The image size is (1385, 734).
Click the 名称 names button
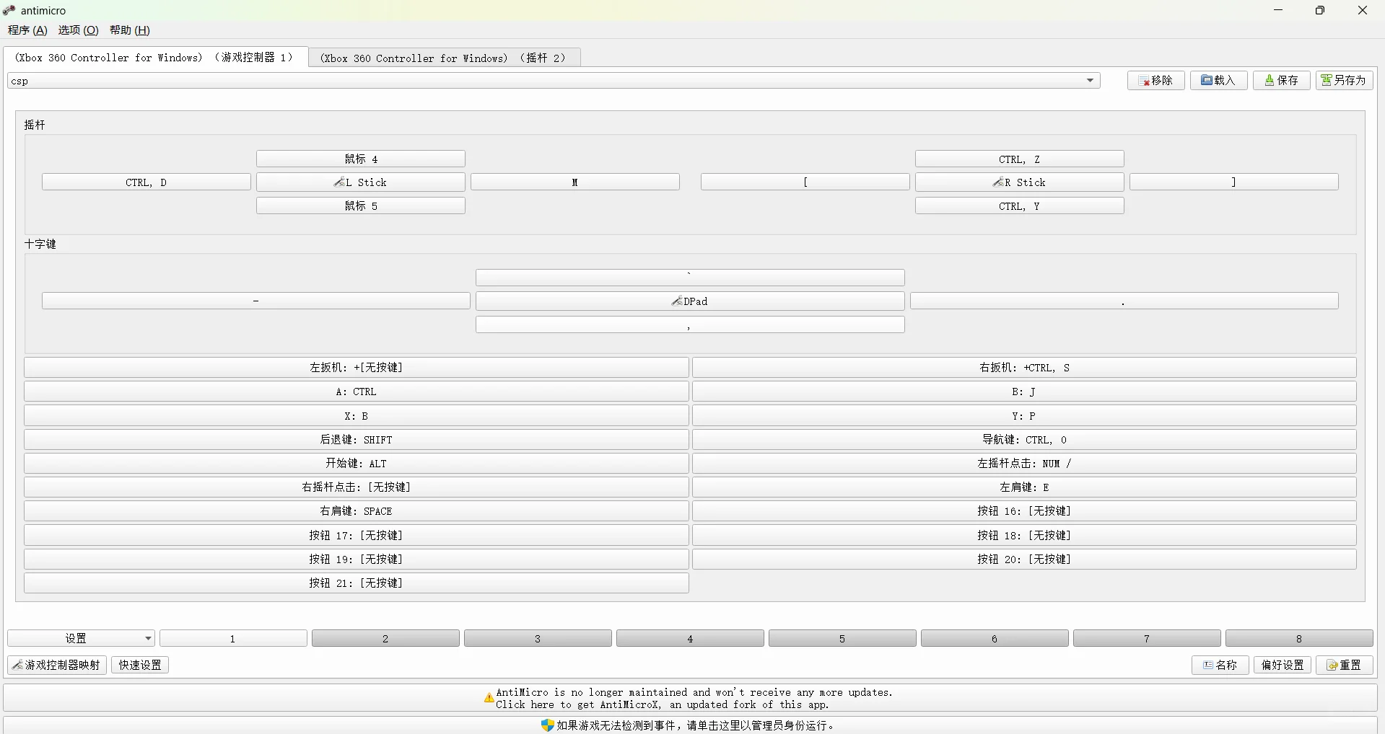coord(1220,665)
